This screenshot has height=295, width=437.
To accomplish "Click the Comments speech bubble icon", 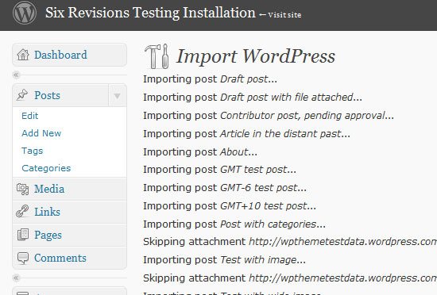I will (x=23, y=258).
